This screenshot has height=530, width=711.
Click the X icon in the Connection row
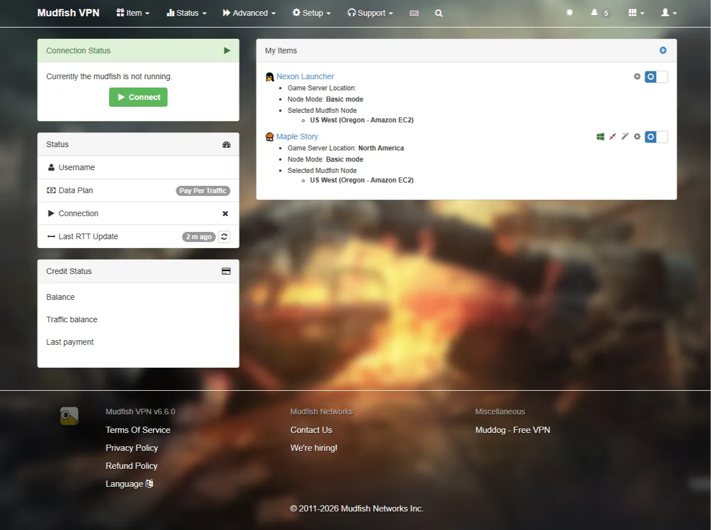pyautogui.click(x=225, y=213)
